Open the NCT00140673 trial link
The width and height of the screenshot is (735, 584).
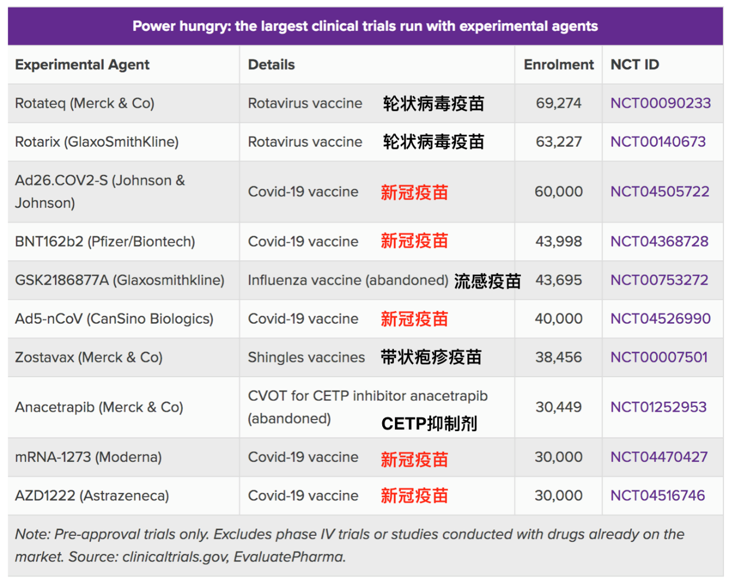pyautogui.click(x=658, y=142)
